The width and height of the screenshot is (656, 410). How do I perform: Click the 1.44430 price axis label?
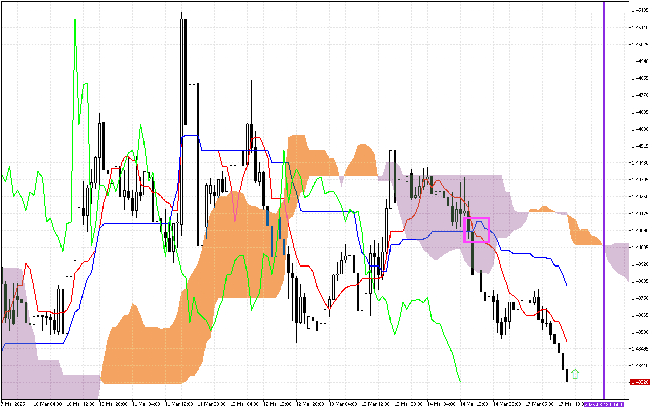pos(640,162)
